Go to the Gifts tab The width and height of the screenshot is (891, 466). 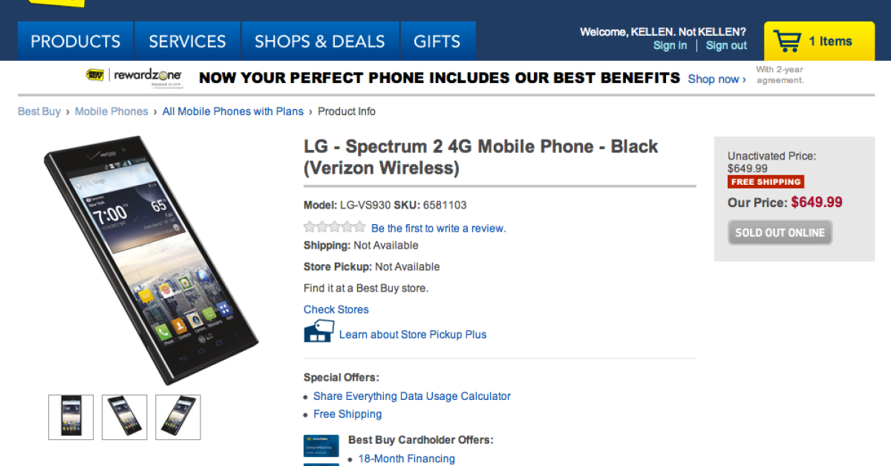437,42
